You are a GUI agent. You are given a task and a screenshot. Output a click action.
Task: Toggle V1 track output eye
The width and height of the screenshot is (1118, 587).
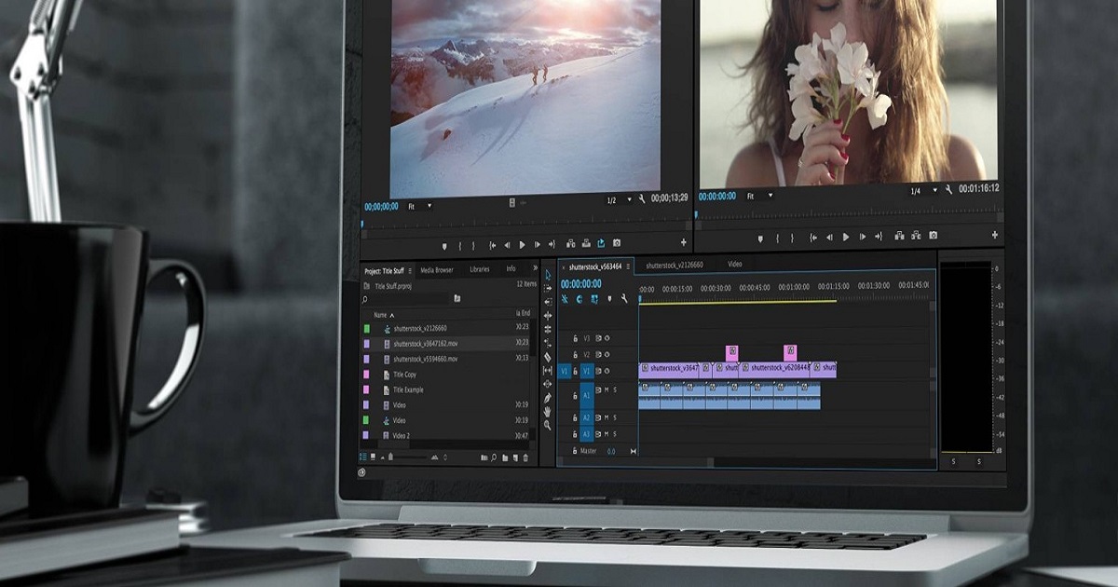(607, 371)
